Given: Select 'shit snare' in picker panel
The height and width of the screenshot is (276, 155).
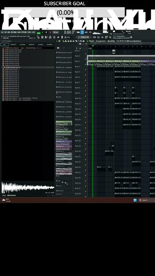Looking at the screenshot, I should pyautogui.click(x=64, y=191).
